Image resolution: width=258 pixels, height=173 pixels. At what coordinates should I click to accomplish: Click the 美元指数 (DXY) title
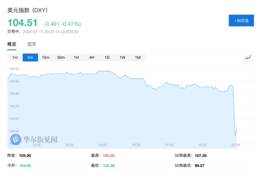pos(27,10)
